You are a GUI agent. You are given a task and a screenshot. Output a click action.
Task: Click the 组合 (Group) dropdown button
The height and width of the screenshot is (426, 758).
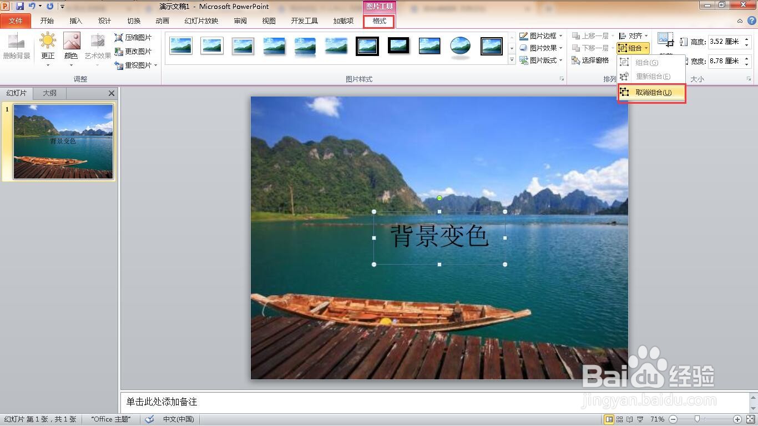[633, 48]
